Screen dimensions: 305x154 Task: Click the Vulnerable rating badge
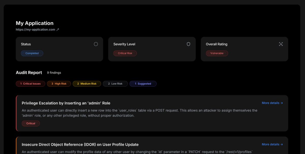(x=217, y=53)
